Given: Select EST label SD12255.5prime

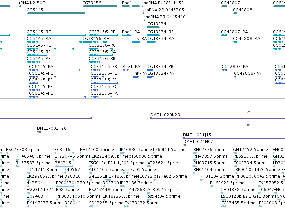Looking at the screenshot, I should coord(106,203).
